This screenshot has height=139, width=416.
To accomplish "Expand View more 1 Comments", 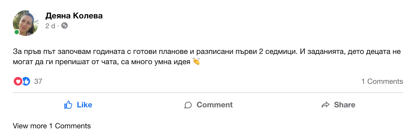I will click(x=52, y=126).
